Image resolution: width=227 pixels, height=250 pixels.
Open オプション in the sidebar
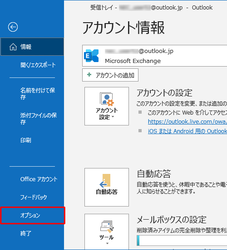(33, 216)
